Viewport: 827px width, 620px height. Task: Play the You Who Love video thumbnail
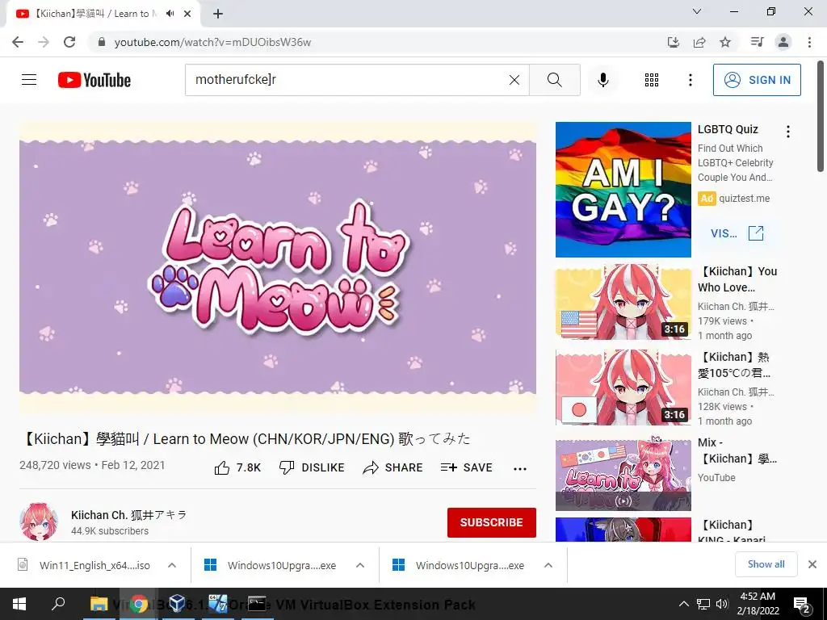click(x=623, y=302)
